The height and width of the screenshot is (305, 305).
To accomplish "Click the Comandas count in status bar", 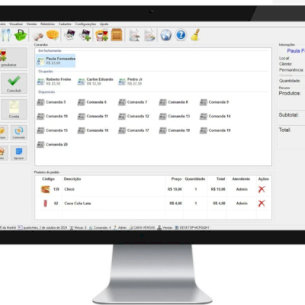I will [x=100, y=227].
